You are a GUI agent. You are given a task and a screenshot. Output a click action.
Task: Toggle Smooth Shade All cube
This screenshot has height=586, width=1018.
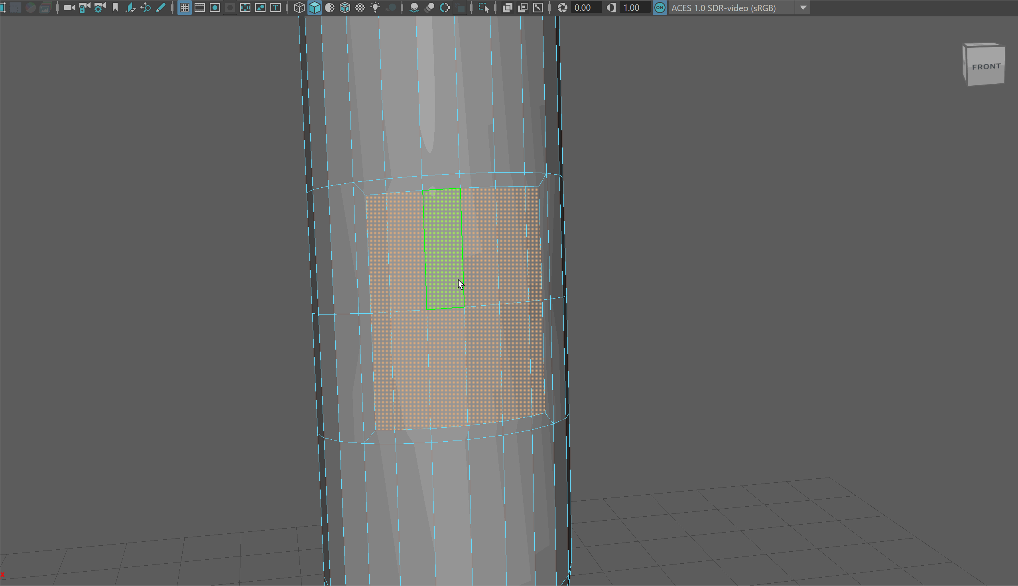[314, 8]
